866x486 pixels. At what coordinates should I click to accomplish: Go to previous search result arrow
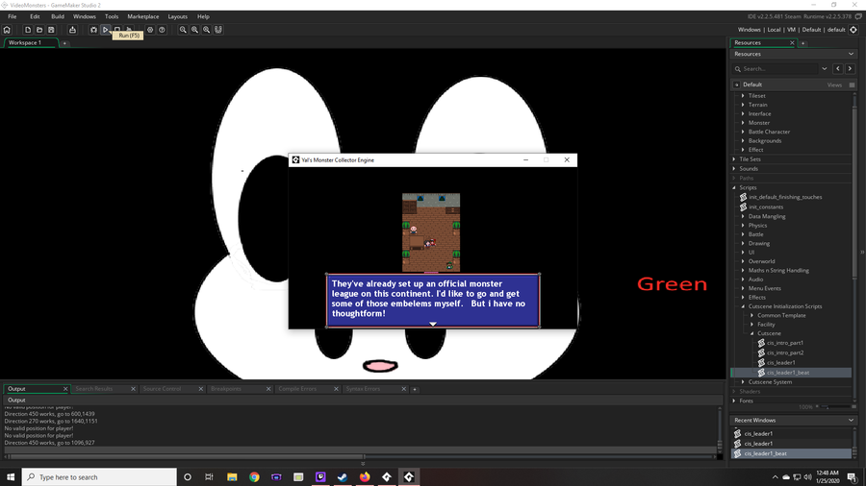point(838,69)
